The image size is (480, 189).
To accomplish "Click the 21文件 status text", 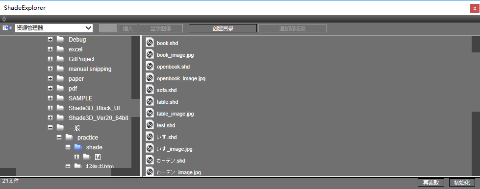I will click(x=11, y=181).
